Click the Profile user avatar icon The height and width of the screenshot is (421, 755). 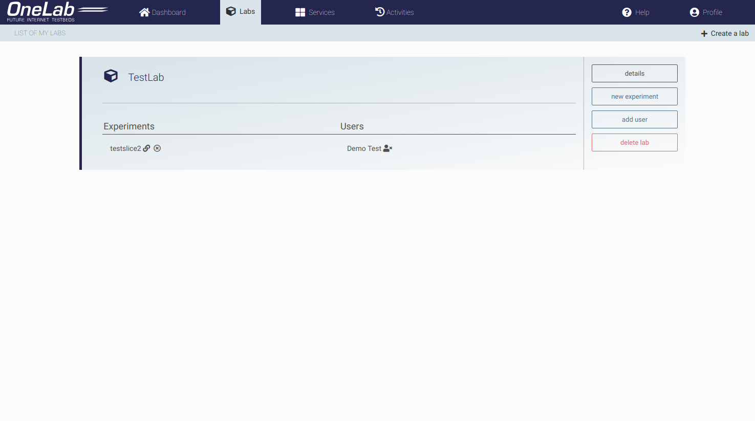point(694,12)
